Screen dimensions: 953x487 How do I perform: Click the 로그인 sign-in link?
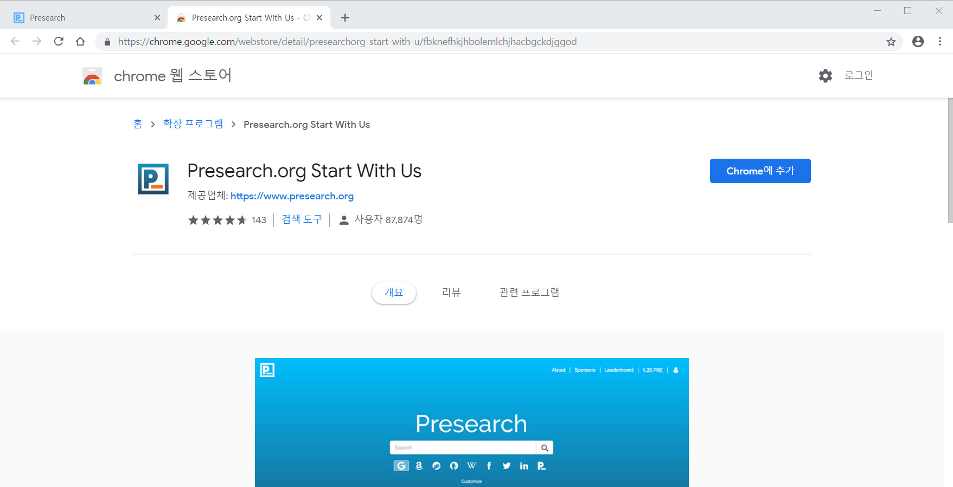[x=859, y=75]
